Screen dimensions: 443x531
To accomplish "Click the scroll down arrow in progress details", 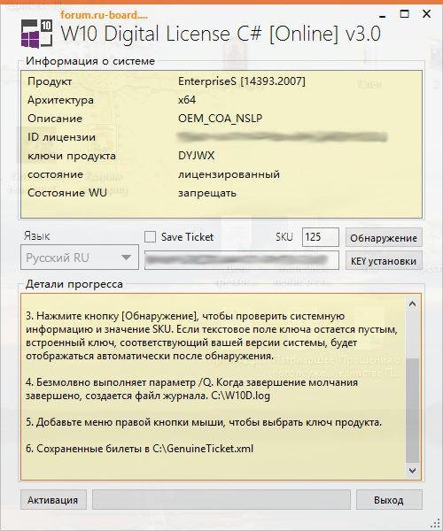I will pos(412,471).
